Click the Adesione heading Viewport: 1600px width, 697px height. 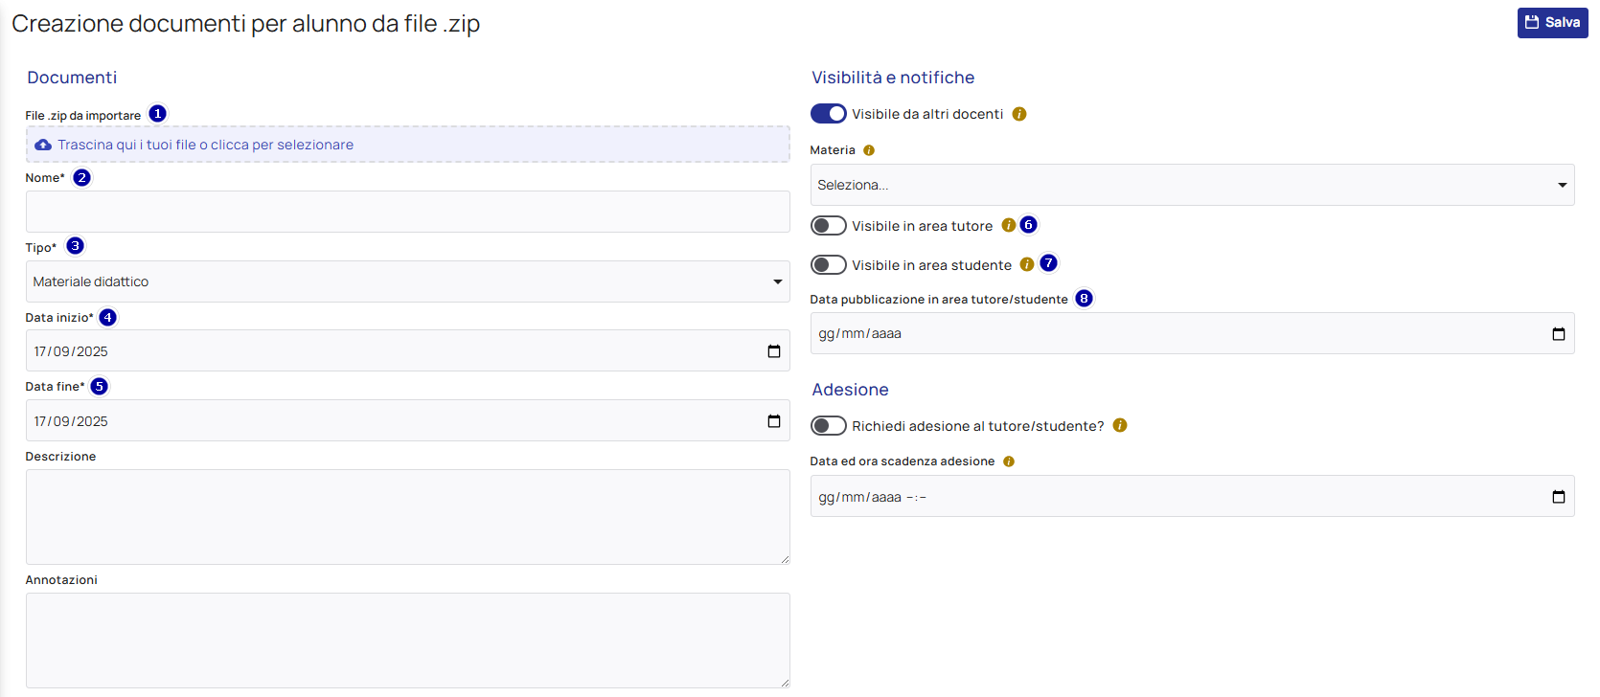pyautogui.click(x=850, y=390)
